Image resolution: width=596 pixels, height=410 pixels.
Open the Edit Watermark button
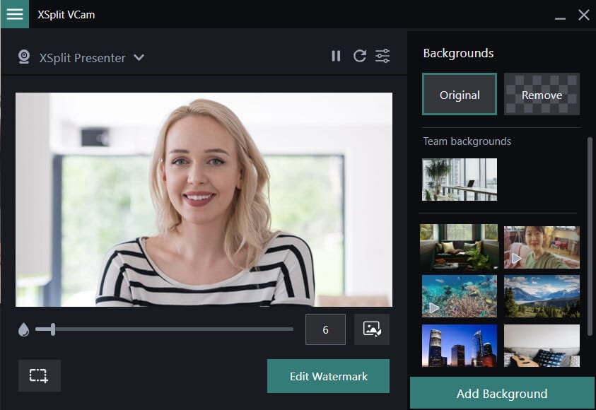[329, 376]
